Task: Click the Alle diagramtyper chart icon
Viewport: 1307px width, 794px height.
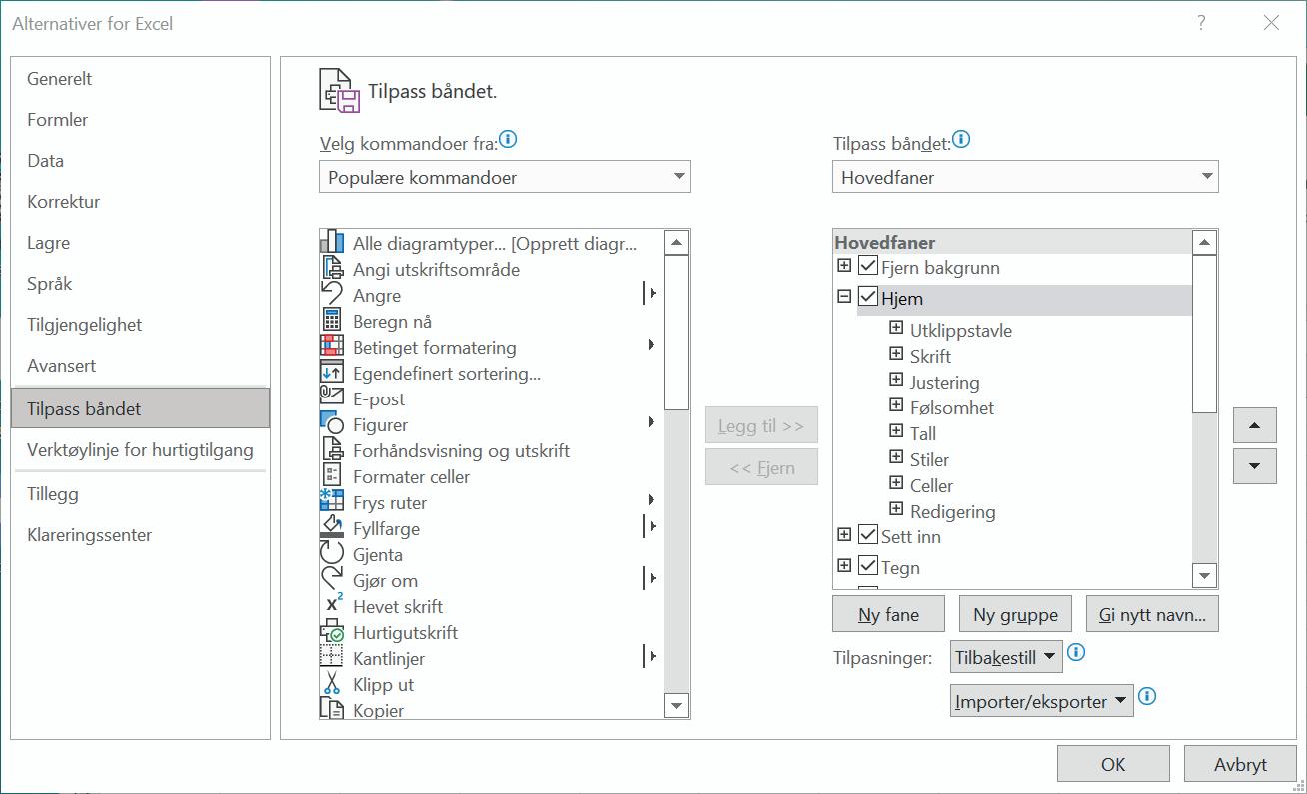Action: tap(332, 243)
